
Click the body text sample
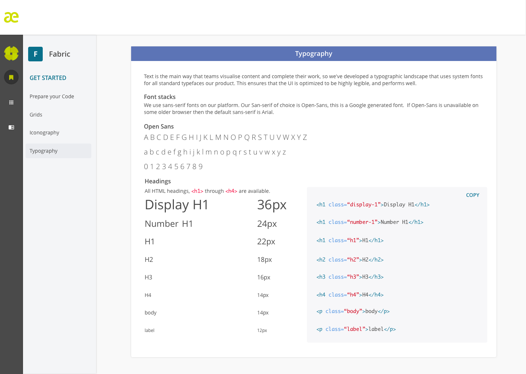[x=150, y=313]
